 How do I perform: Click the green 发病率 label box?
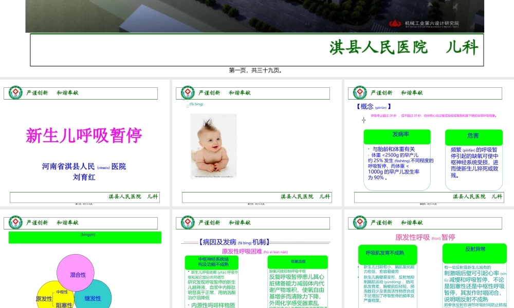pyautogui.click(x=397, y=136)
